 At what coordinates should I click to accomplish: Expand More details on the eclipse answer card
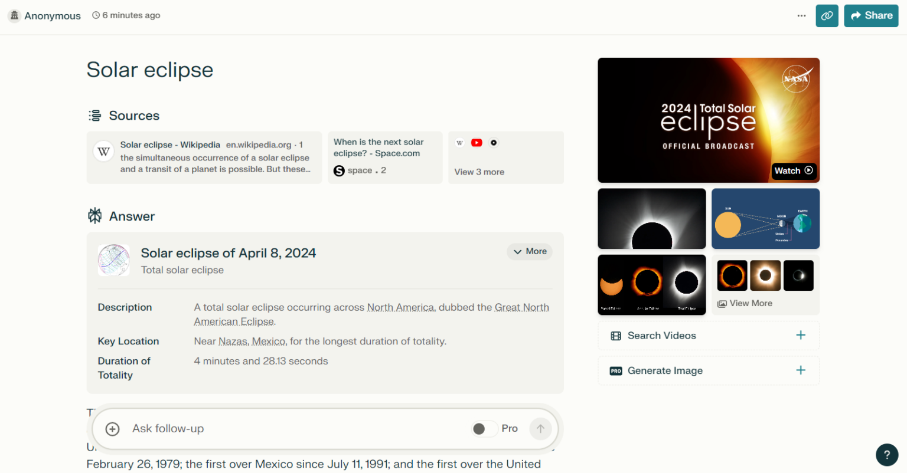(530, 251)
